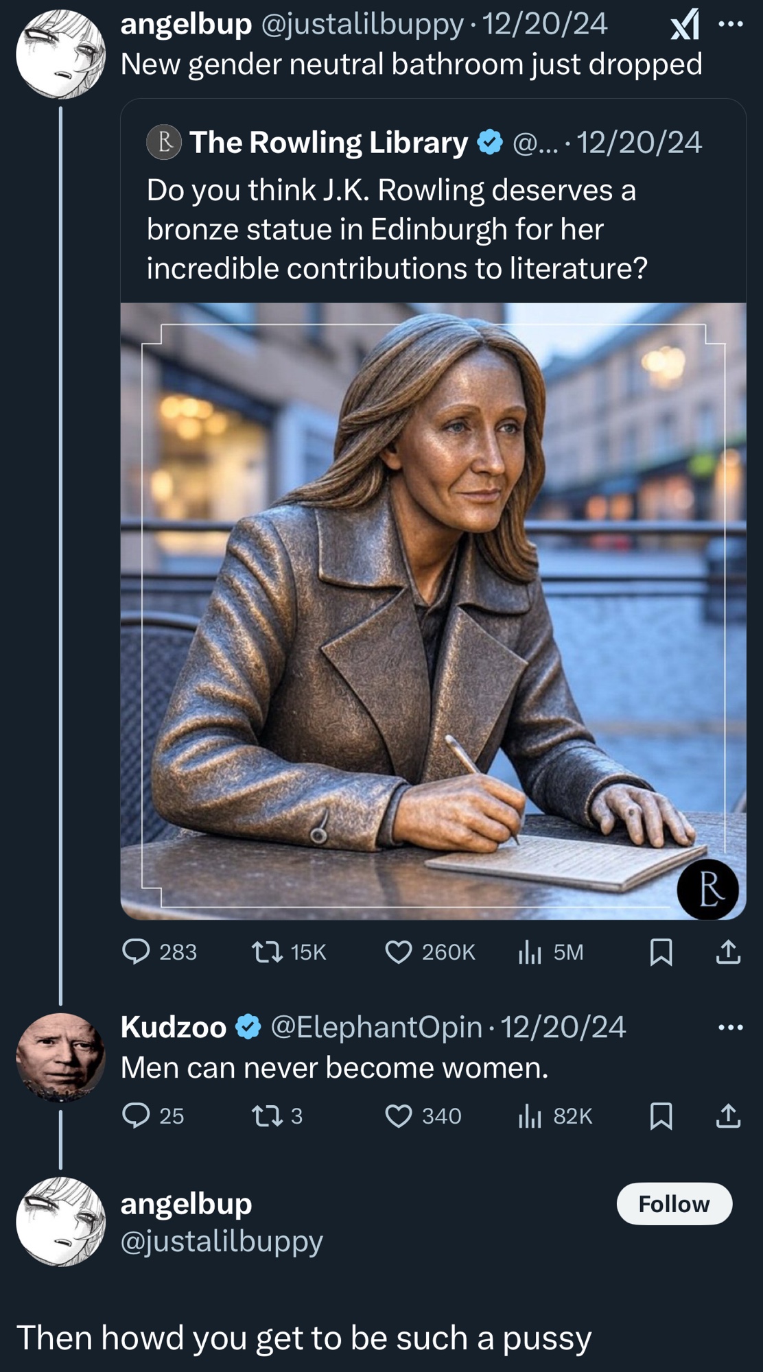Image resolution: width=763 pixels, height=1372 pixels.
Task: View Kudzoo tweet's 82K views analytics
Action: [530, 1116]
